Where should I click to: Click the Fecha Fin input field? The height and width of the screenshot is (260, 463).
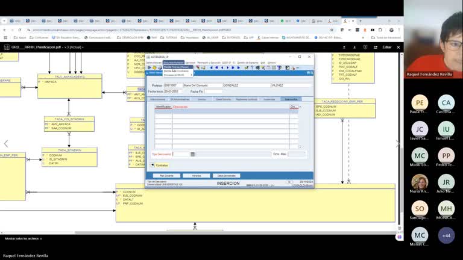click(x=213, y=91)
